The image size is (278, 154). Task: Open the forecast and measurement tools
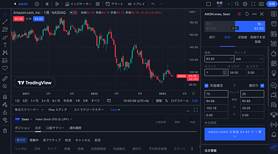(5, 61)
